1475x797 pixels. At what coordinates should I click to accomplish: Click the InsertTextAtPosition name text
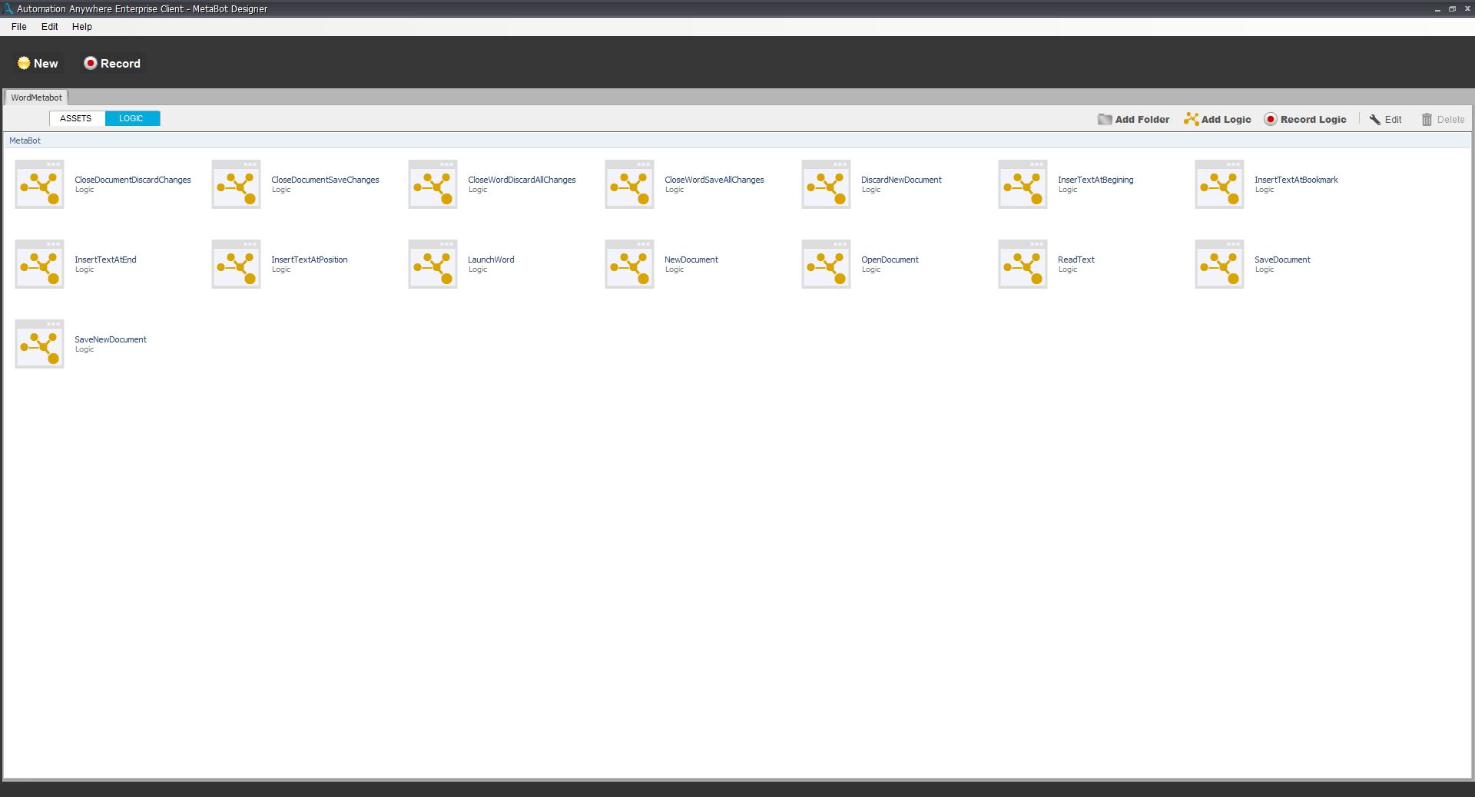(310, 260)
